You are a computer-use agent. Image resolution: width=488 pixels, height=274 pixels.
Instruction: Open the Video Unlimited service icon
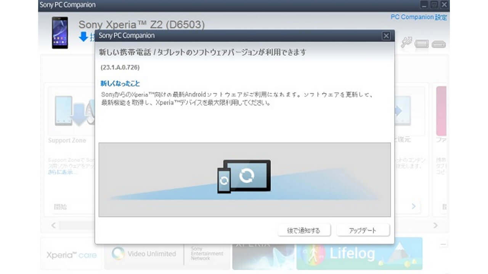(x=119, y=254)
